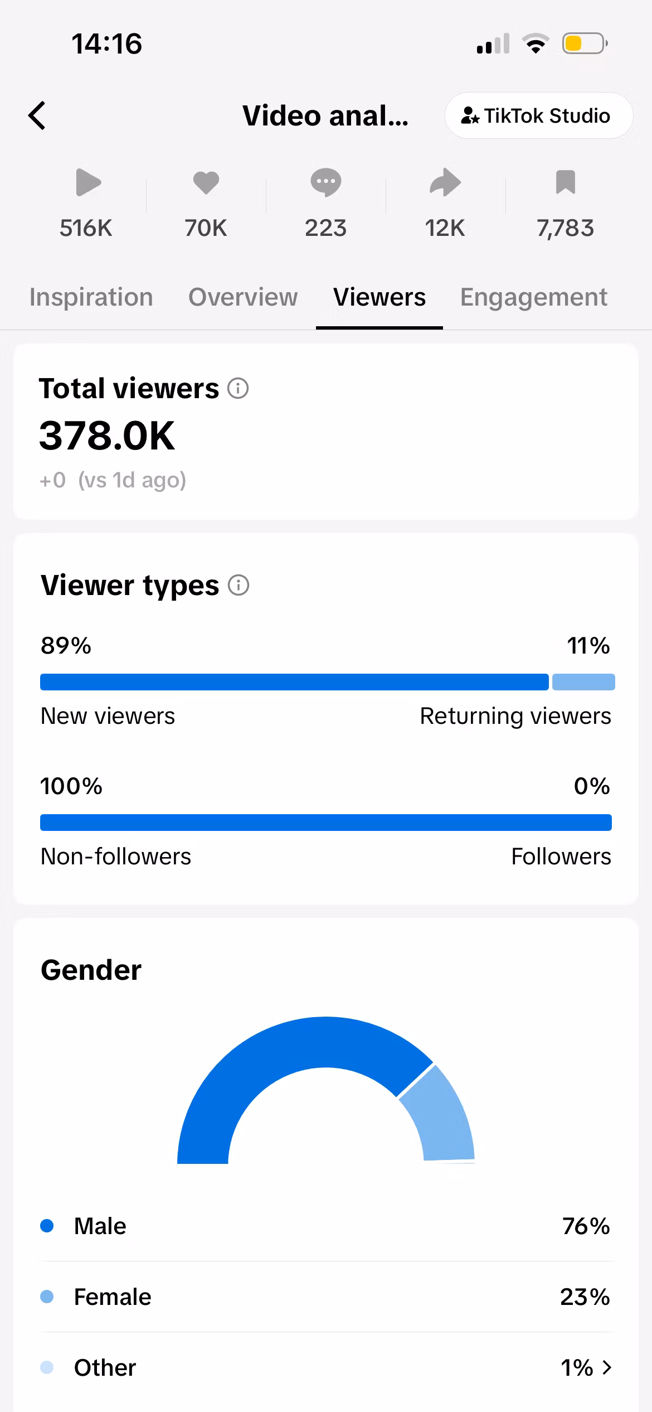Screen dimensions: 652x1412
Task: Open Viewer types info icon
Action: click(239, 585)
